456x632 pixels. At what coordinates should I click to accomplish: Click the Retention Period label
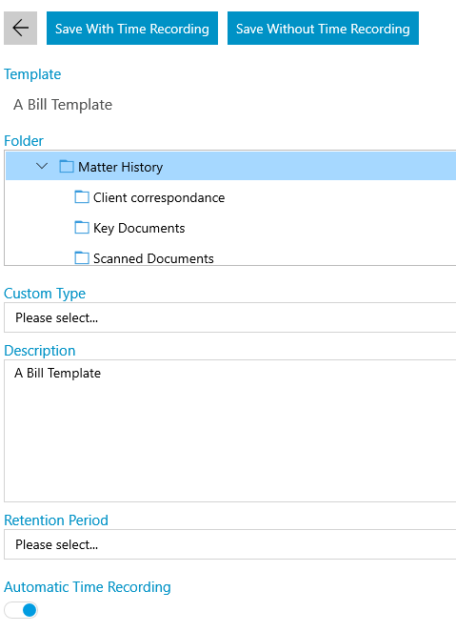[56, 520]
